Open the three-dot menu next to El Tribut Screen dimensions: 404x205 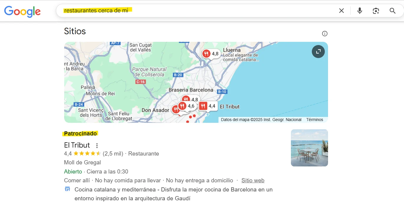(x=97, y=146)
